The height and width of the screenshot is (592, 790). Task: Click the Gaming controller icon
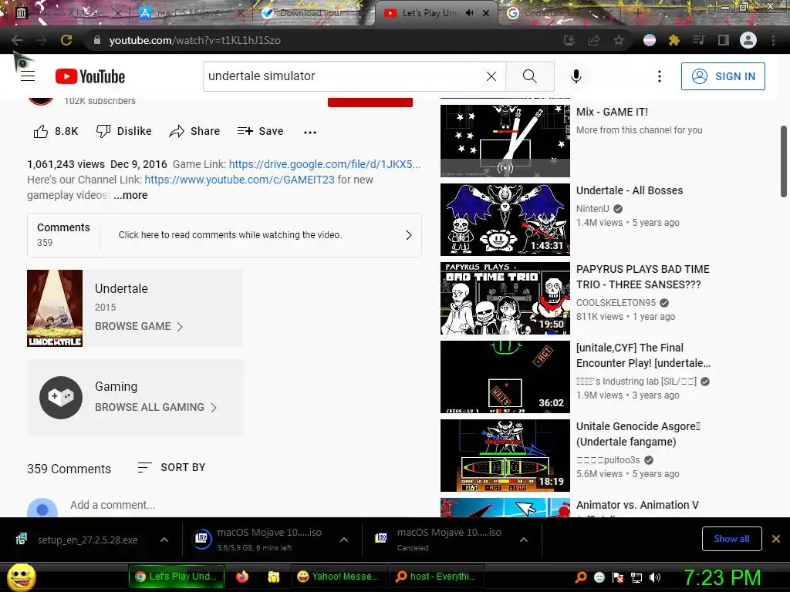pos(61,398)
